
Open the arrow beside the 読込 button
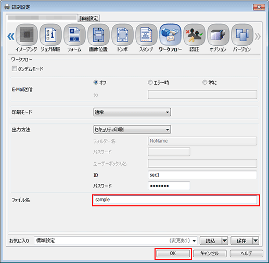click(x=225, y=241)
